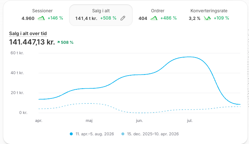Click the Sessioner sparkline trend icon
This screenshot has width=249, height=144.
[x=41, y=18]
